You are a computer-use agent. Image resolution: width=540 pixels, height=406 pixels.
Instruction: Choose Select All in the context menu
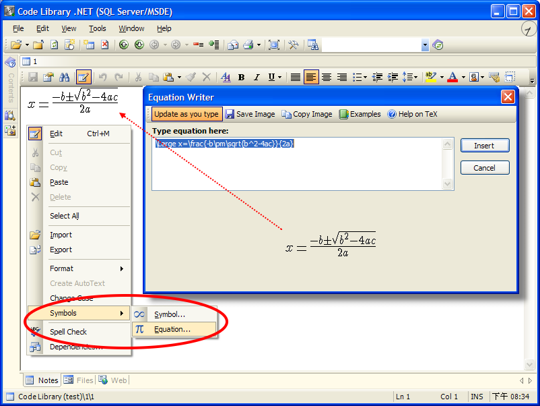tap(79, 216)
